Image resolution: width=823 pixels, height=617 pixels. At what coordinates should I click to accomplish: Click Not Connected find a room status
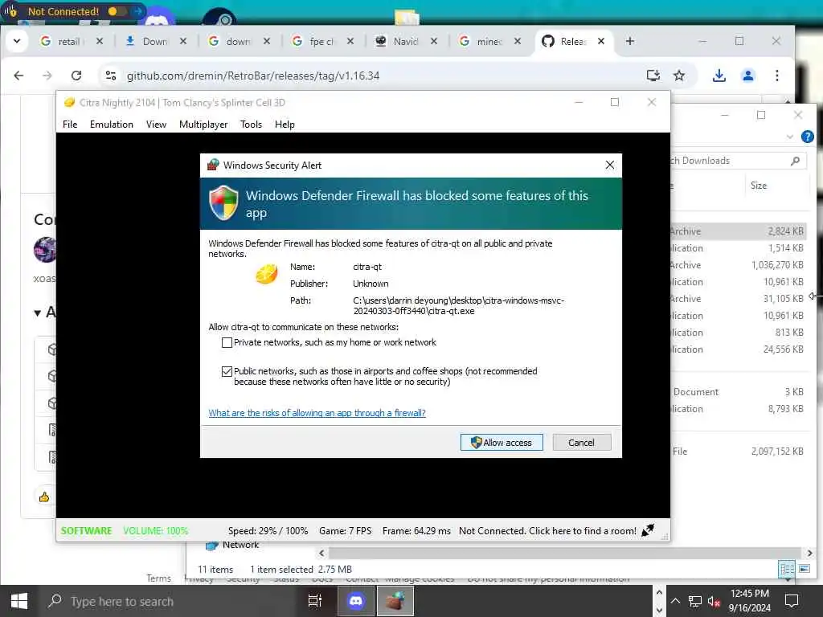coord(547,531)
